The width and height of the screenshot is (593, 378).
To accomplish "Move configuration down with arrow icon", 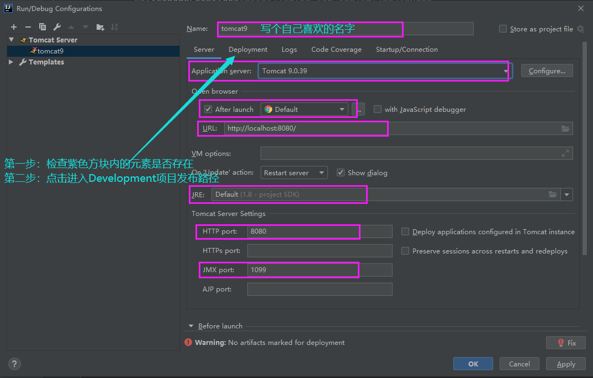I will pos(86,27).
